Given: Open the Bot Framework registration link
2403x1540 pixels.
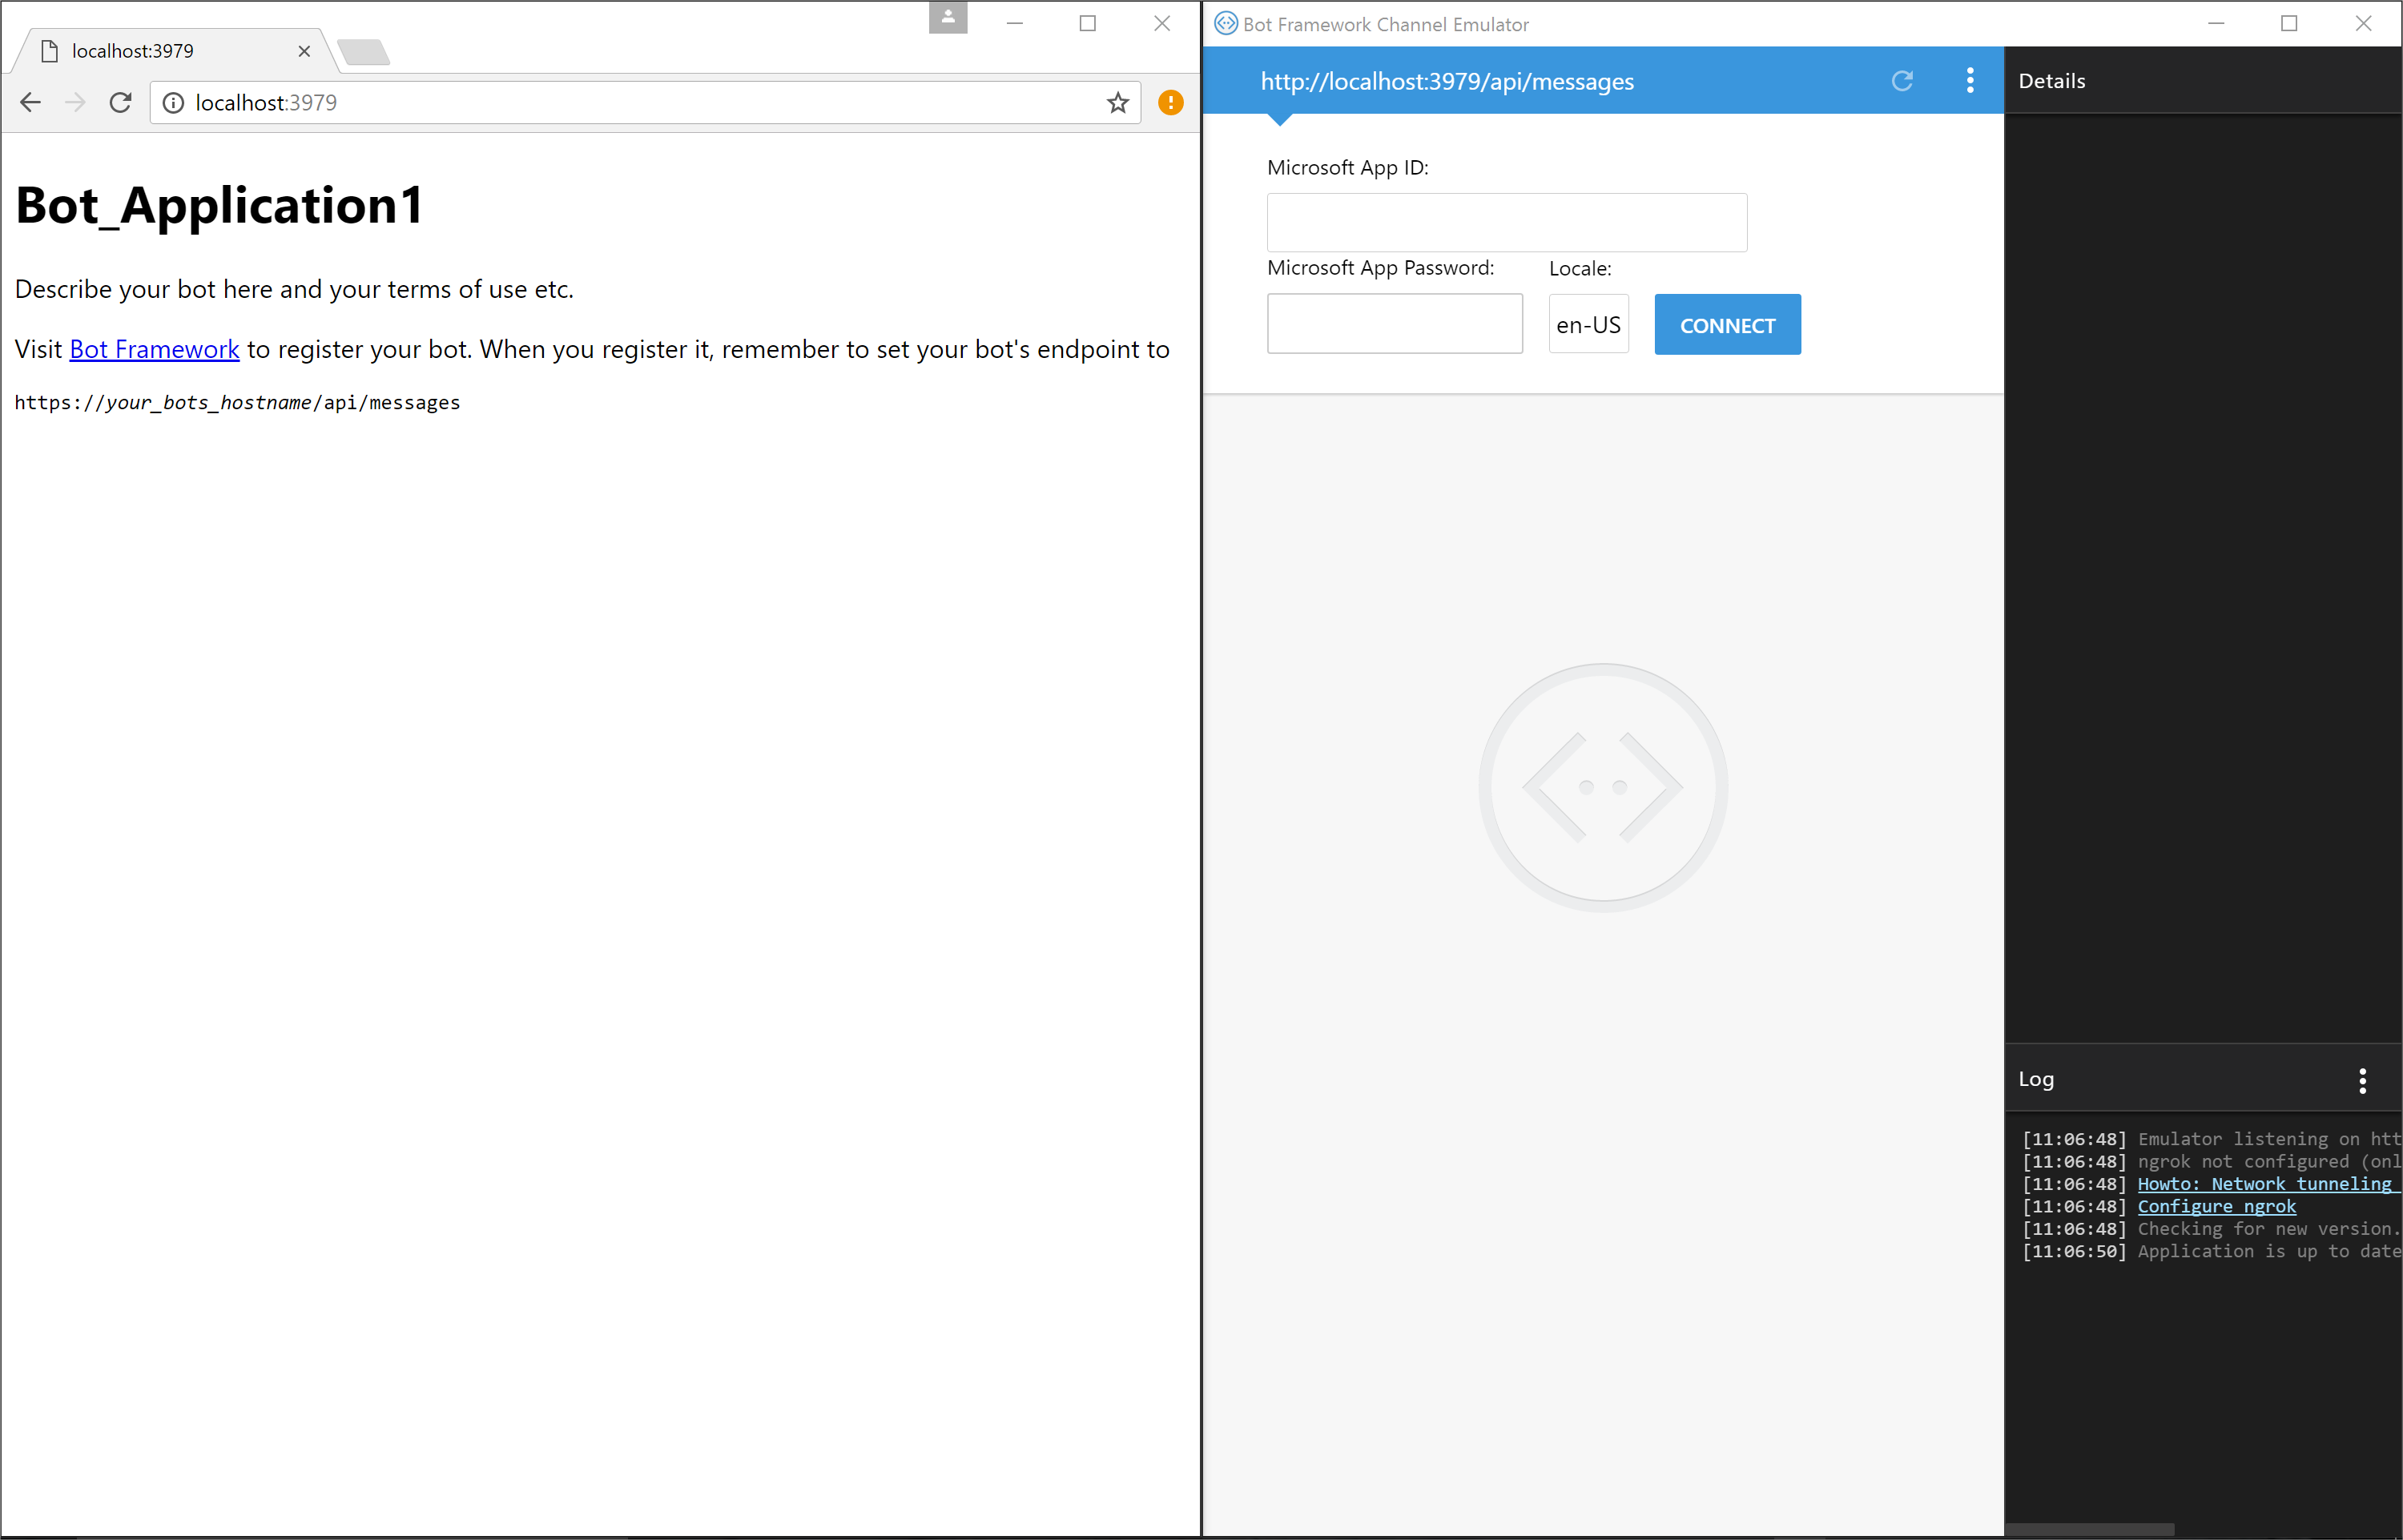Looking at the screenshot, I should [154, 349].
